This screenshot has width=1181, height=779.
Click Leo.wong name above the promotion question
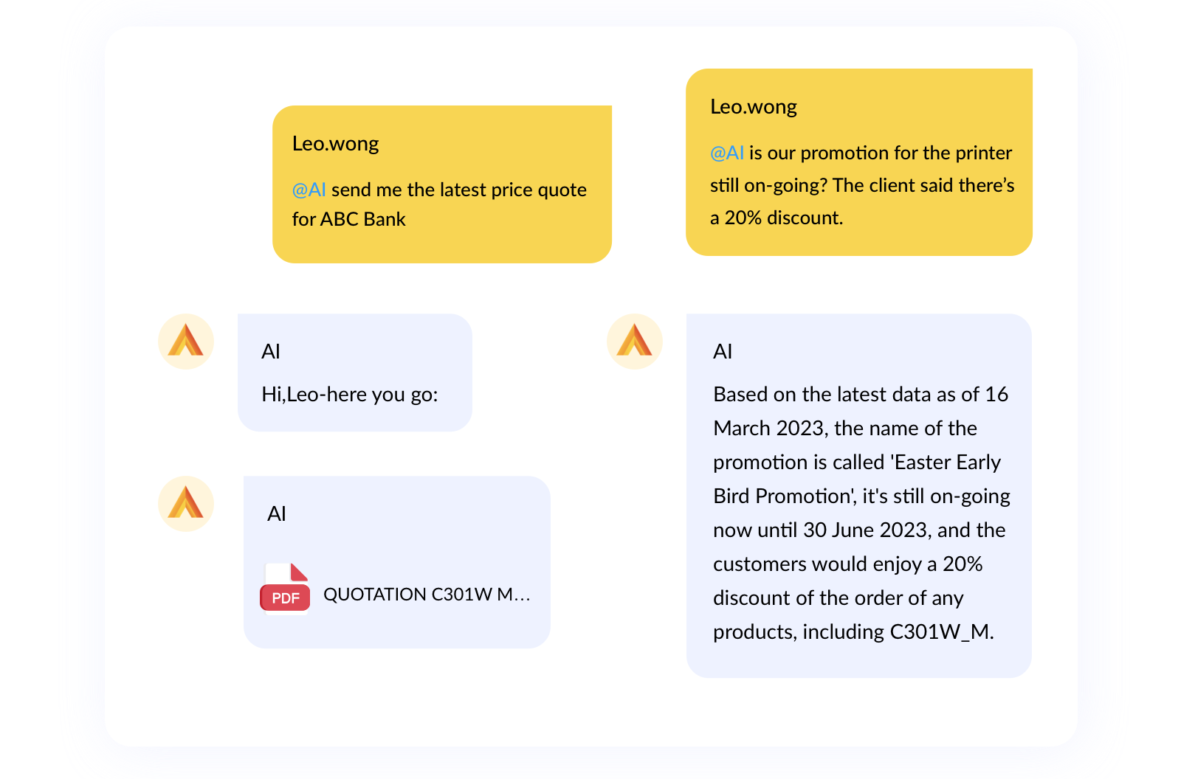pyautogui.click(x=753, y=107)
